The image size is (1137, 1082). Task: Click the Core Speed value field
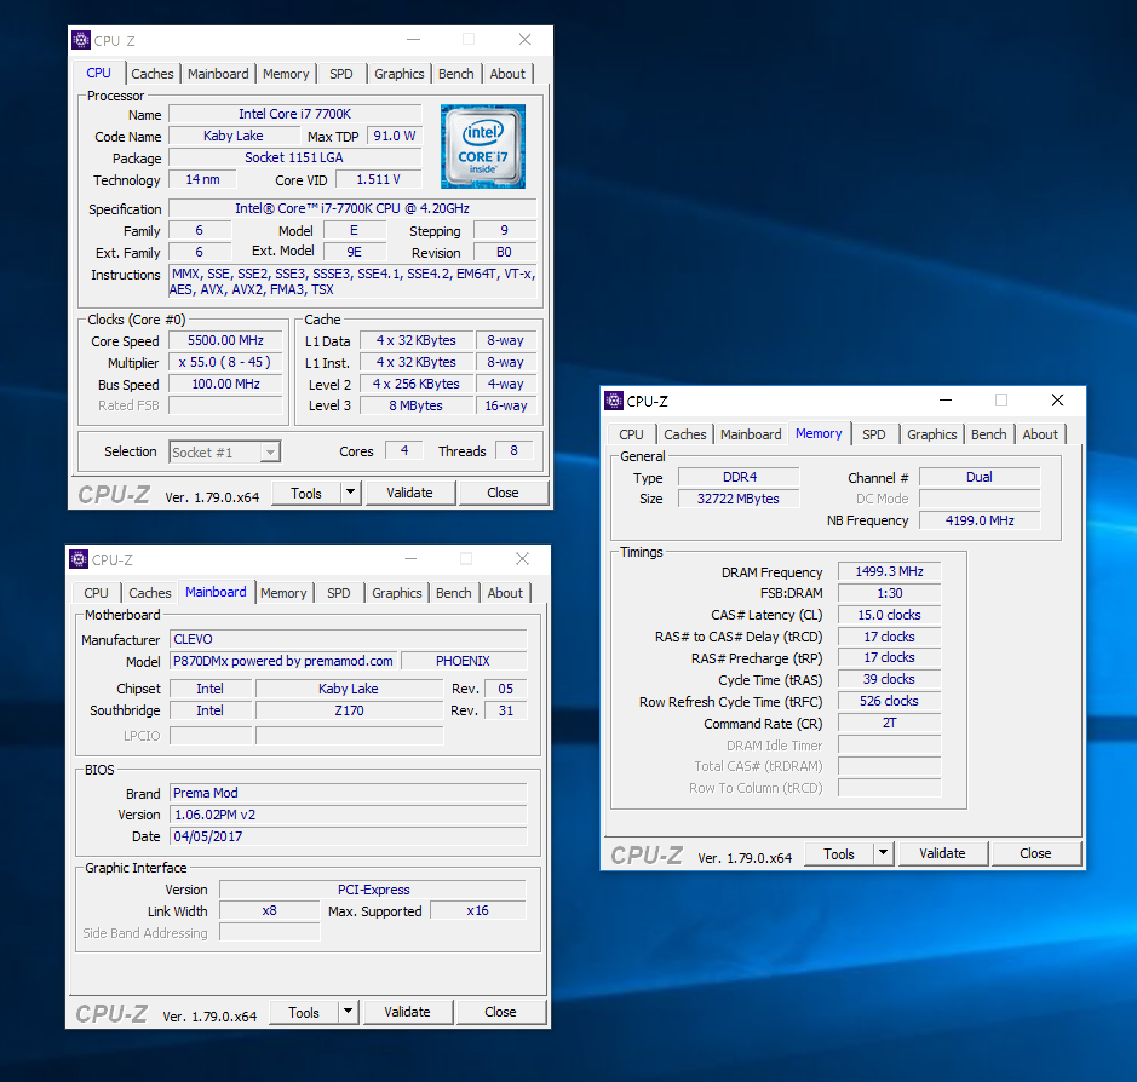coord(225,341)
